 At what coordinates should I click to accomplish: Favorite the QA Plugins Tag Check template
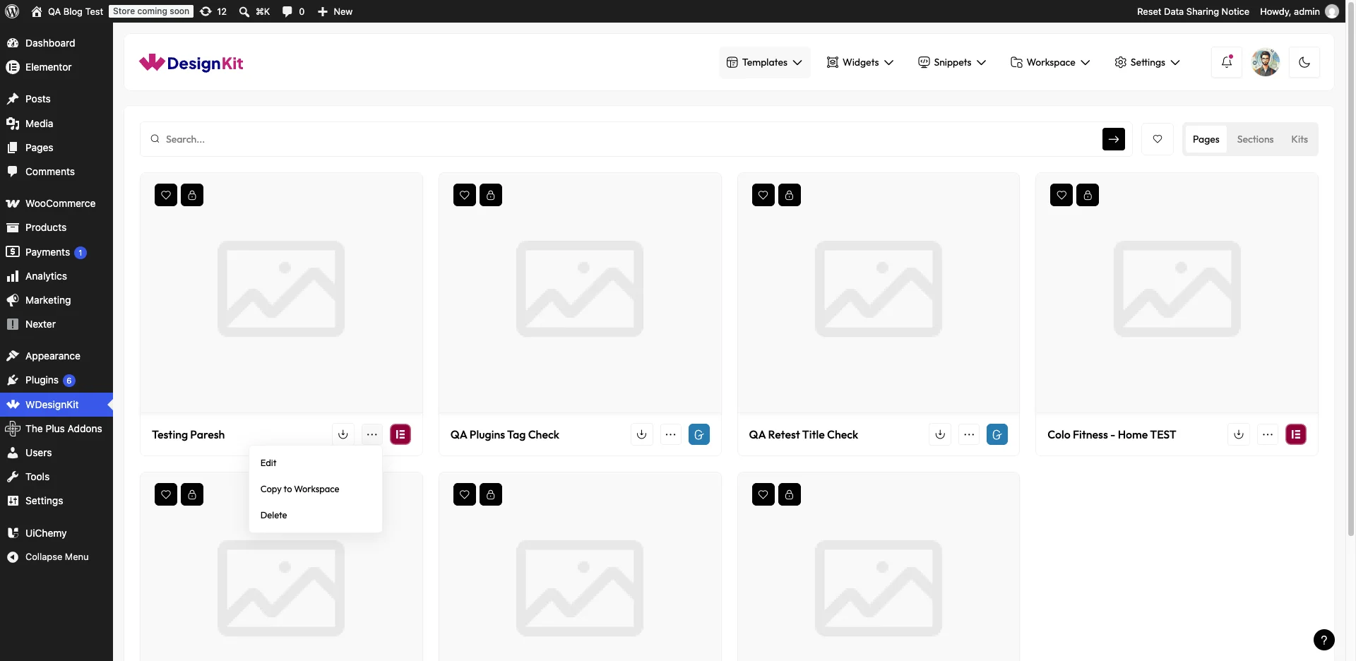(x=465, y=195)
